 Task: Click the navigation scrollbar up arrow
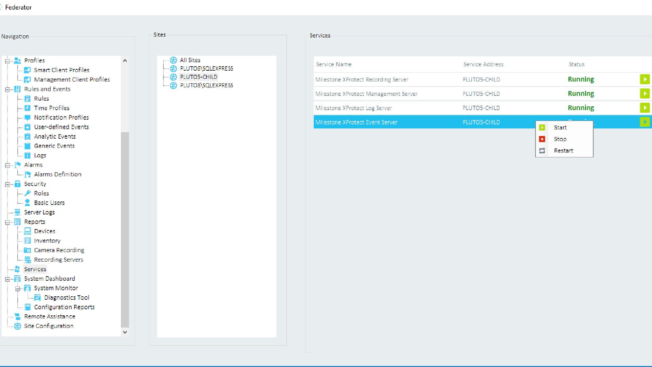click(125, 61)
